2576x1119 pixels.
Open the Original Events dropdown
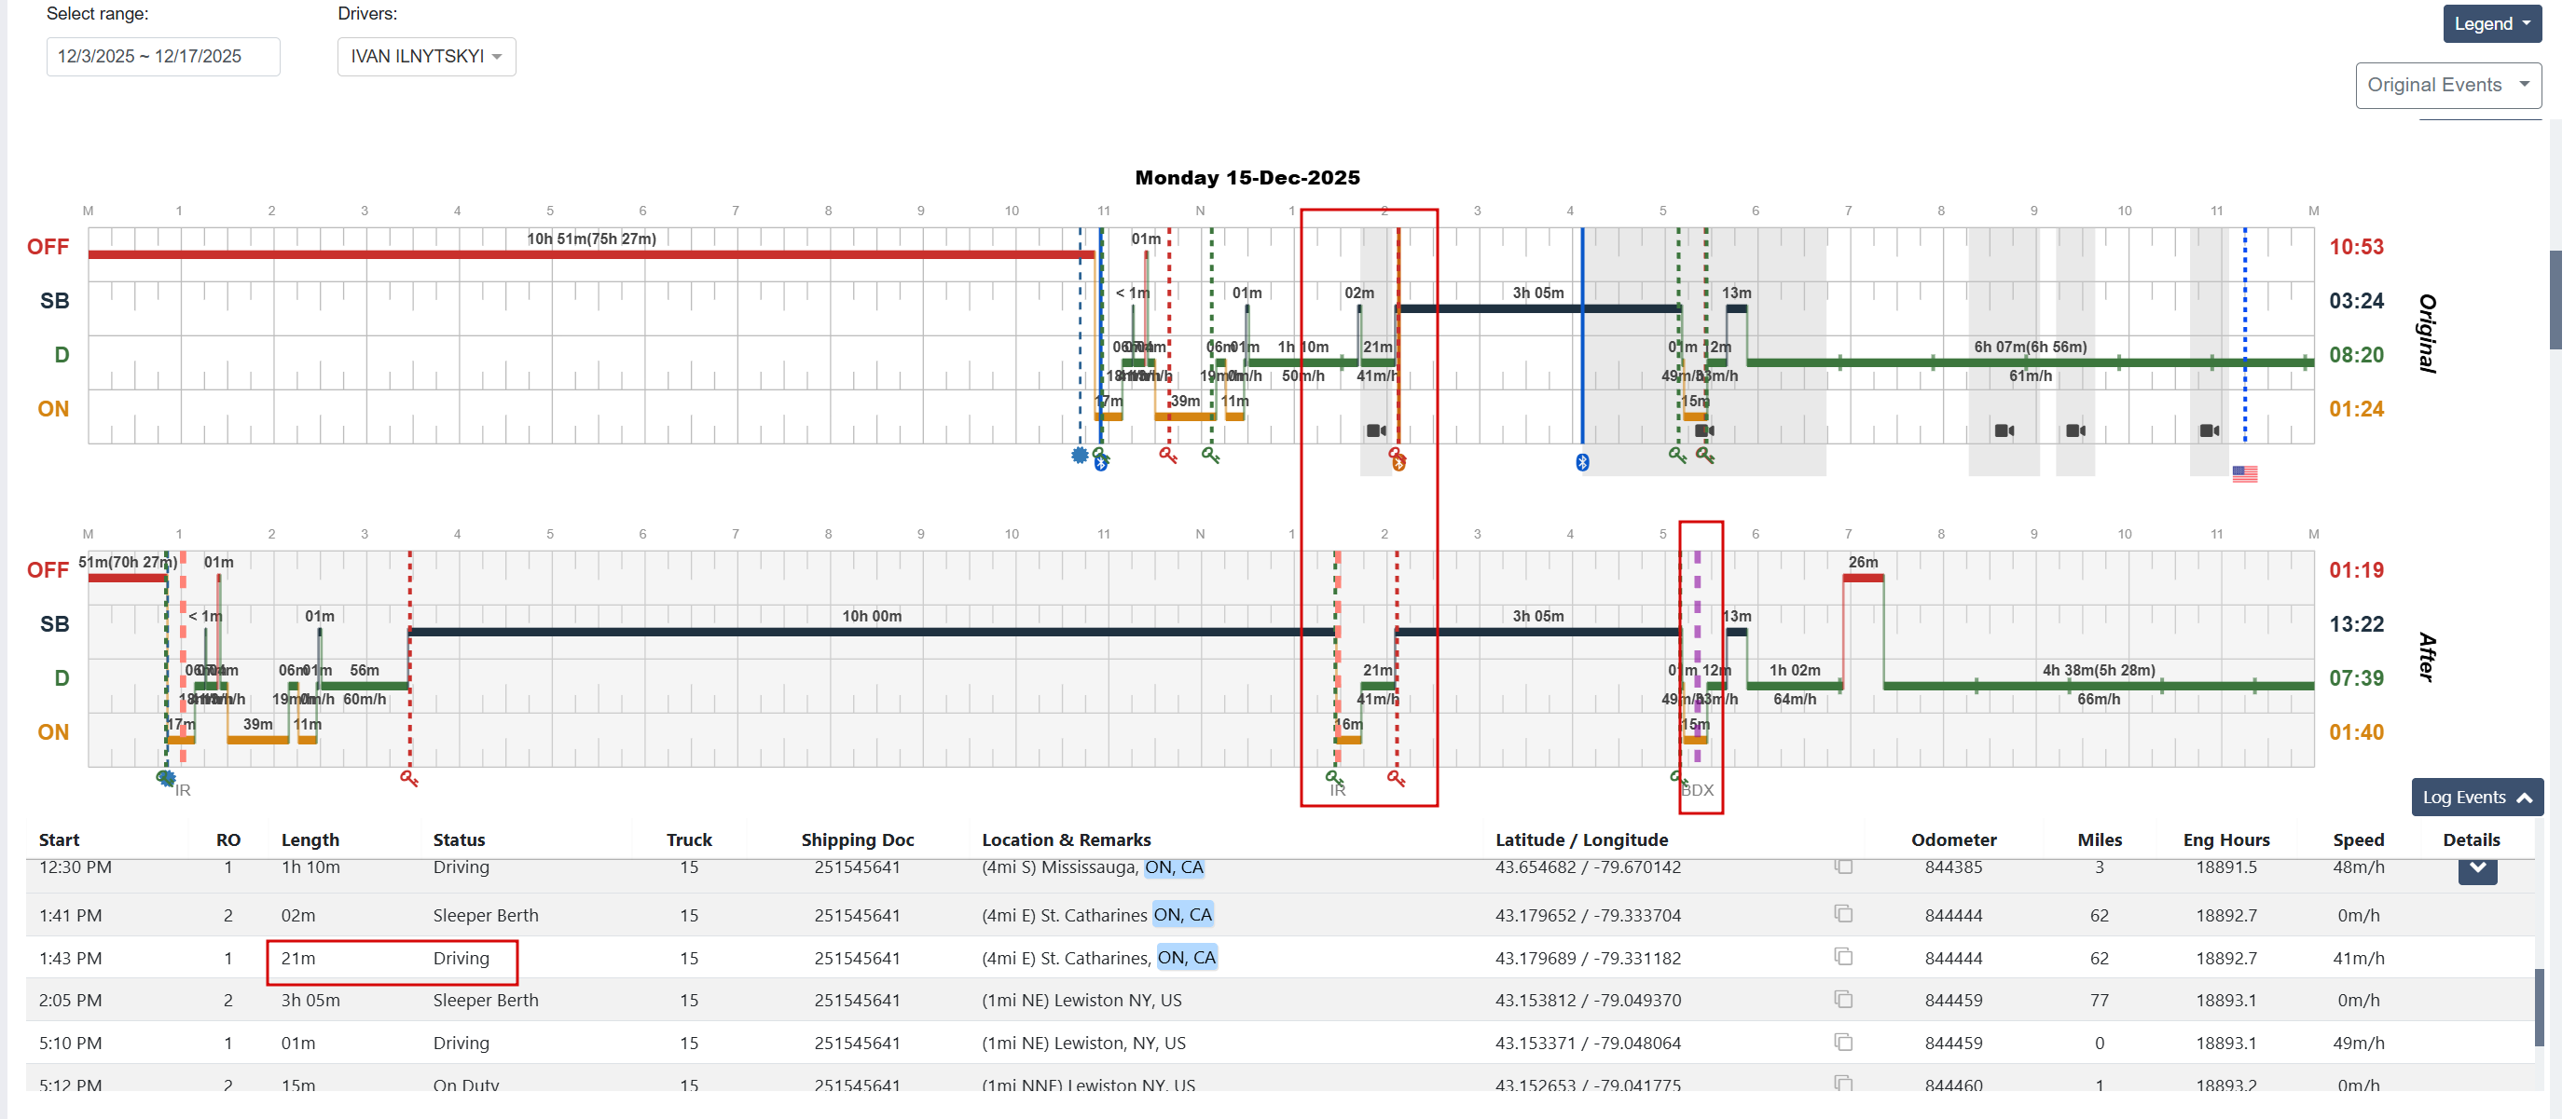[x=2447, y=85]
